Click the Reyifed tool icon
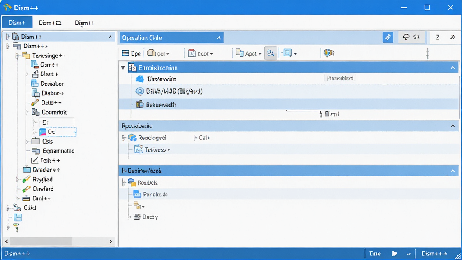This screenshot has width=462, height=260. click(26, 179)
